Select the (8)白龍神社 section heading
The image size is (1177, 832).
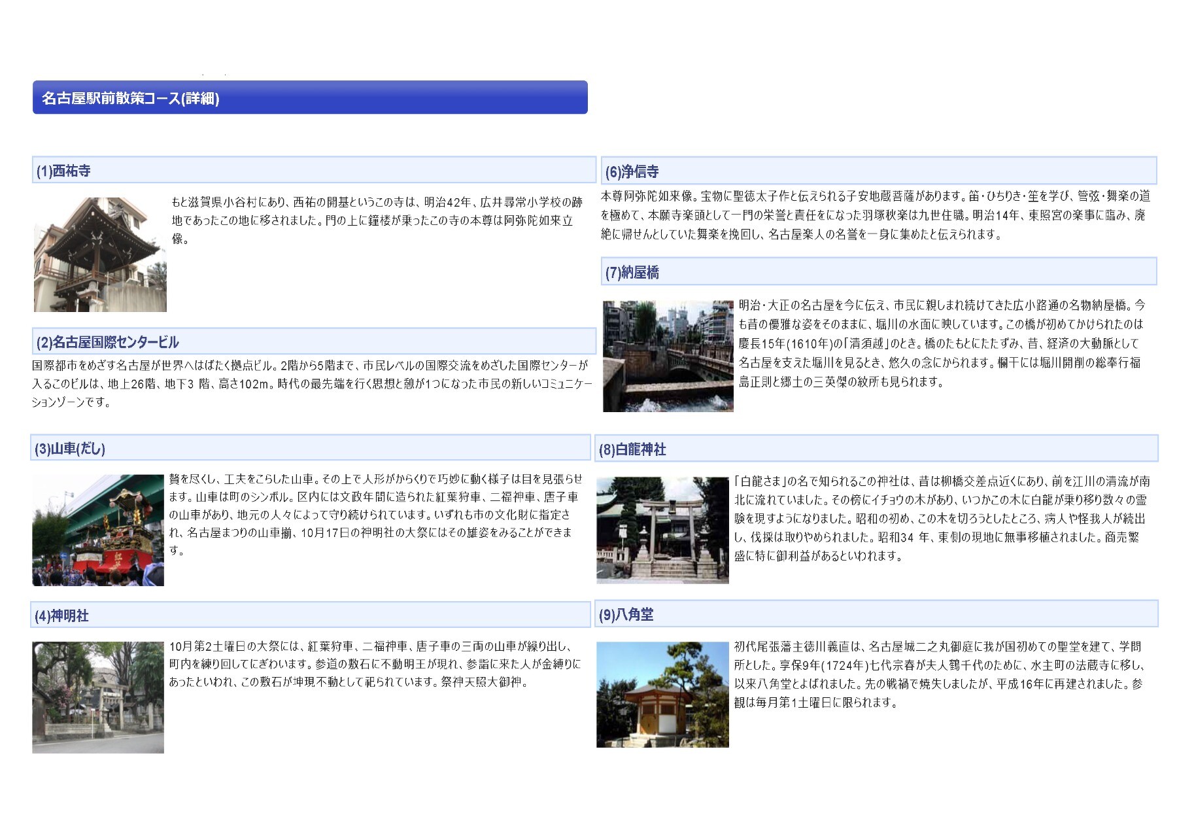pyautogui.click(x=877, y=449)
